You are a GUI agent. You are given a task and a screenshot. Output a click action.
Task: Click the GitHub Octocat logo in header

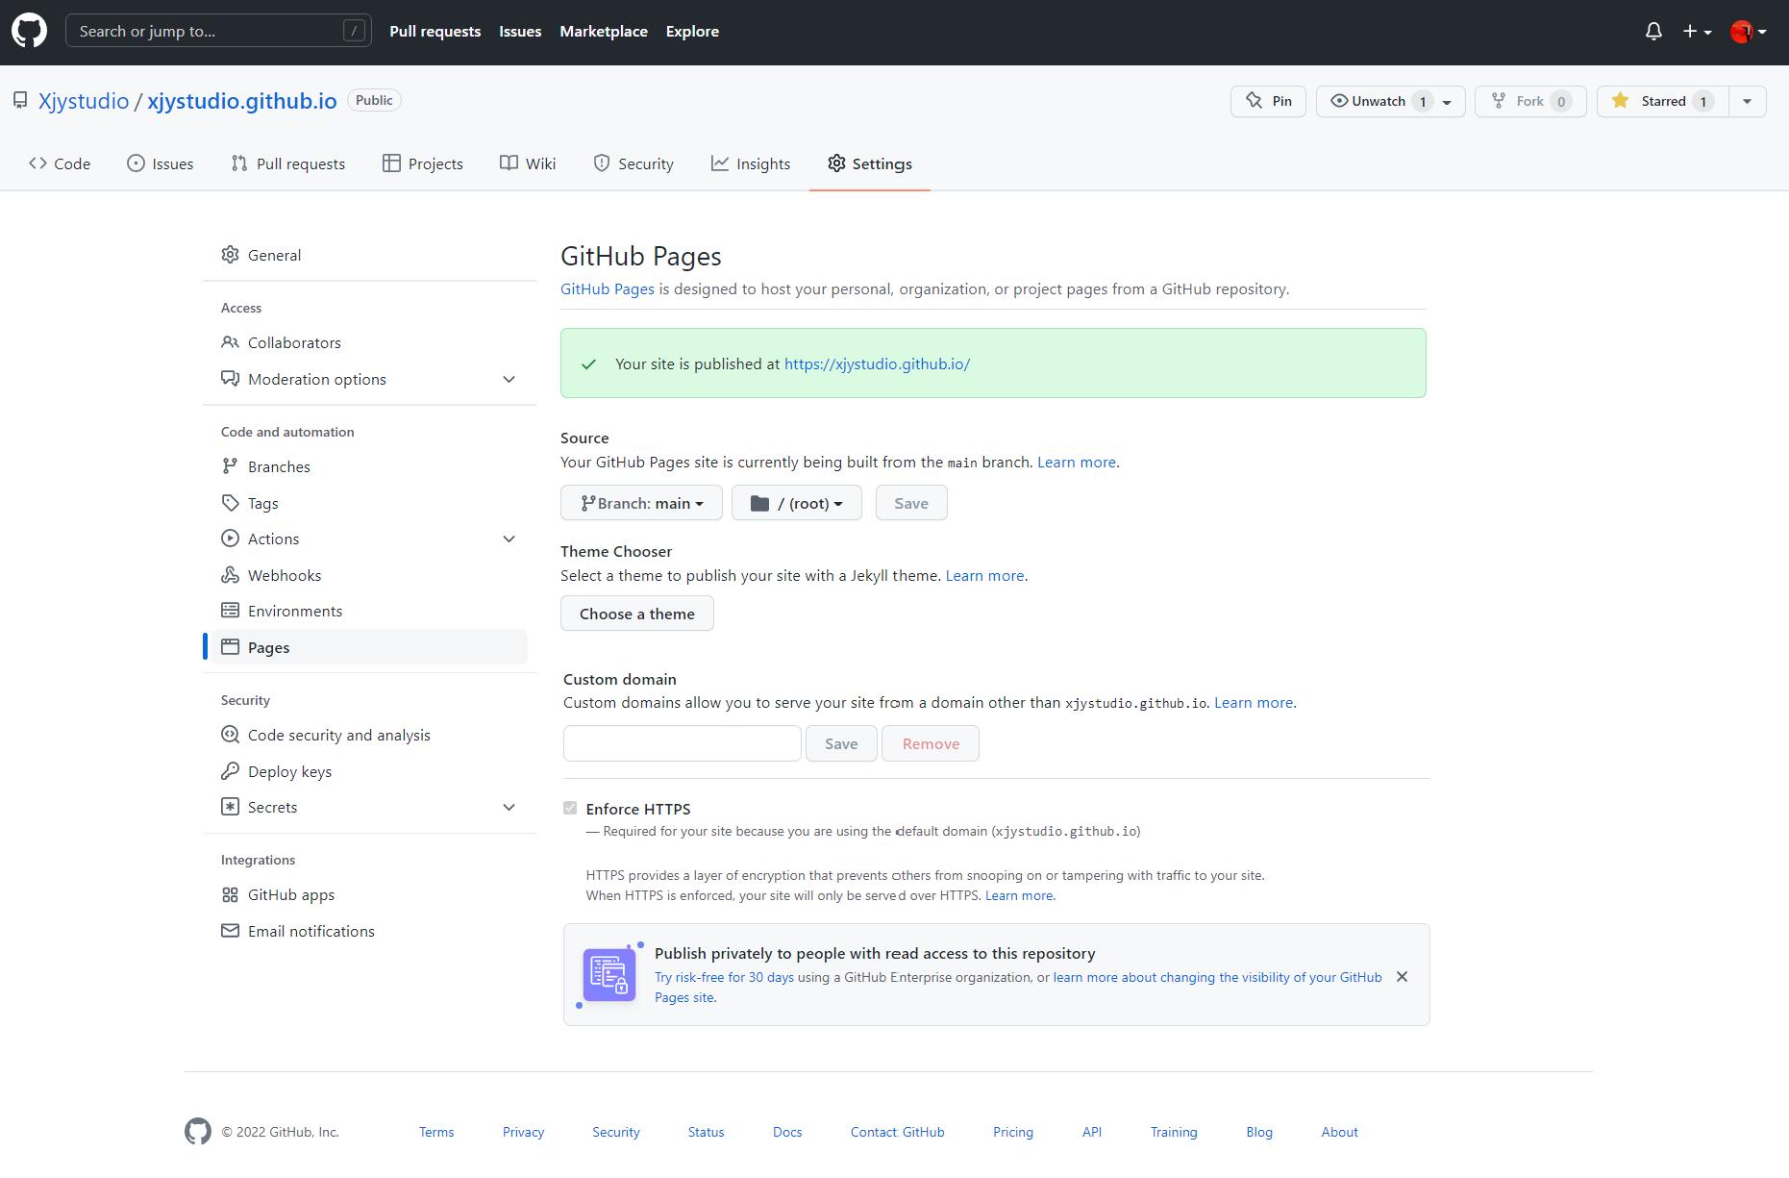29,31
